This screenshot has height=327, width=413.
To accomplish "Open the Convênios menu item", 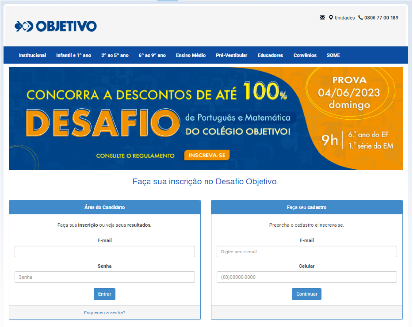I will point(305,55).
